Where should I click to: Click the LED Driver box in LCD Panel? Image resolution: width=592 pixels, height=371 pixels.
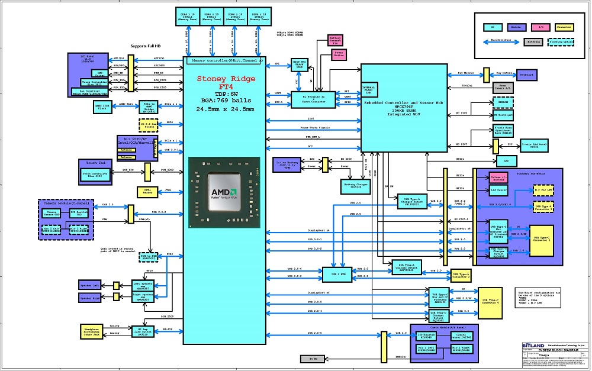[x=99, y=73]
